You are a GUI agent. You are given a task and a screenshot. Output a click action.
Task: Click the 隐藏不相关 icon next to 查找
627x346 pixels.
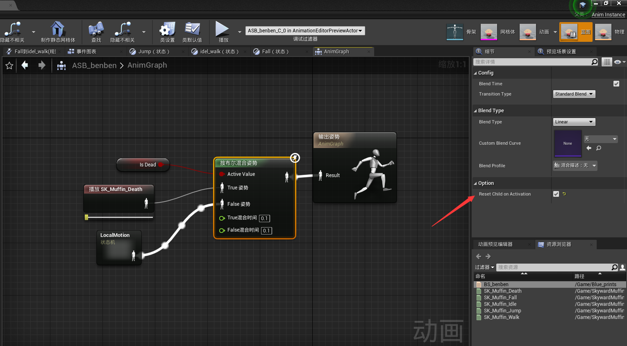pos(123,29)
